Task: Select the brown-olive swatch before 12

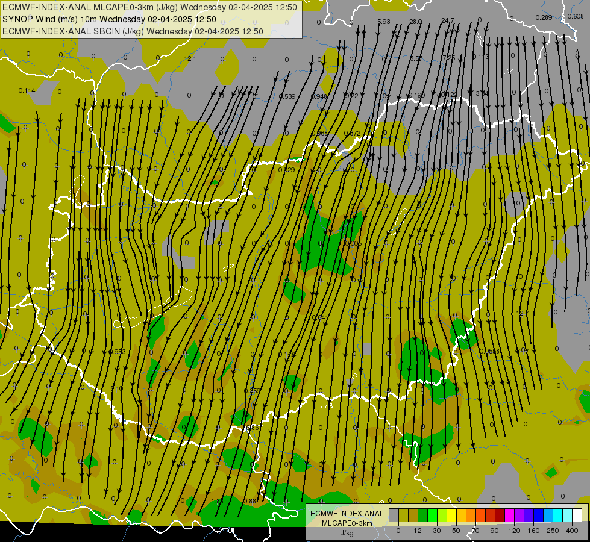Action: pos(413,516)
